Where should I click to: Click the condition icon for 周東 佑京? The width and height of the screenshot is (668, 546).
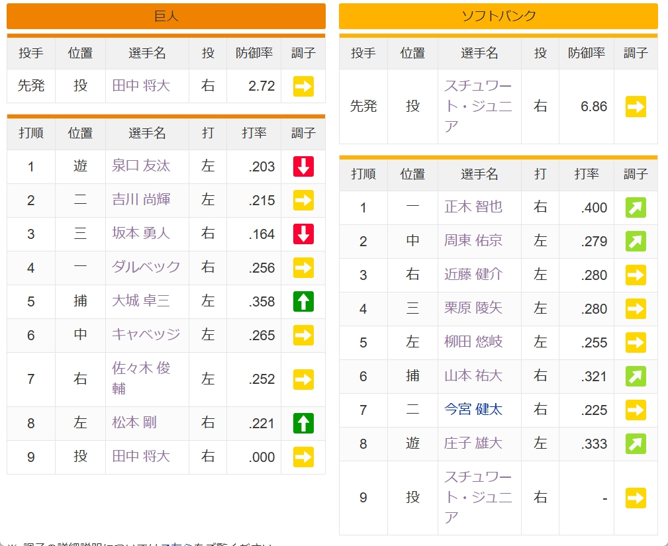click(636, 241)
